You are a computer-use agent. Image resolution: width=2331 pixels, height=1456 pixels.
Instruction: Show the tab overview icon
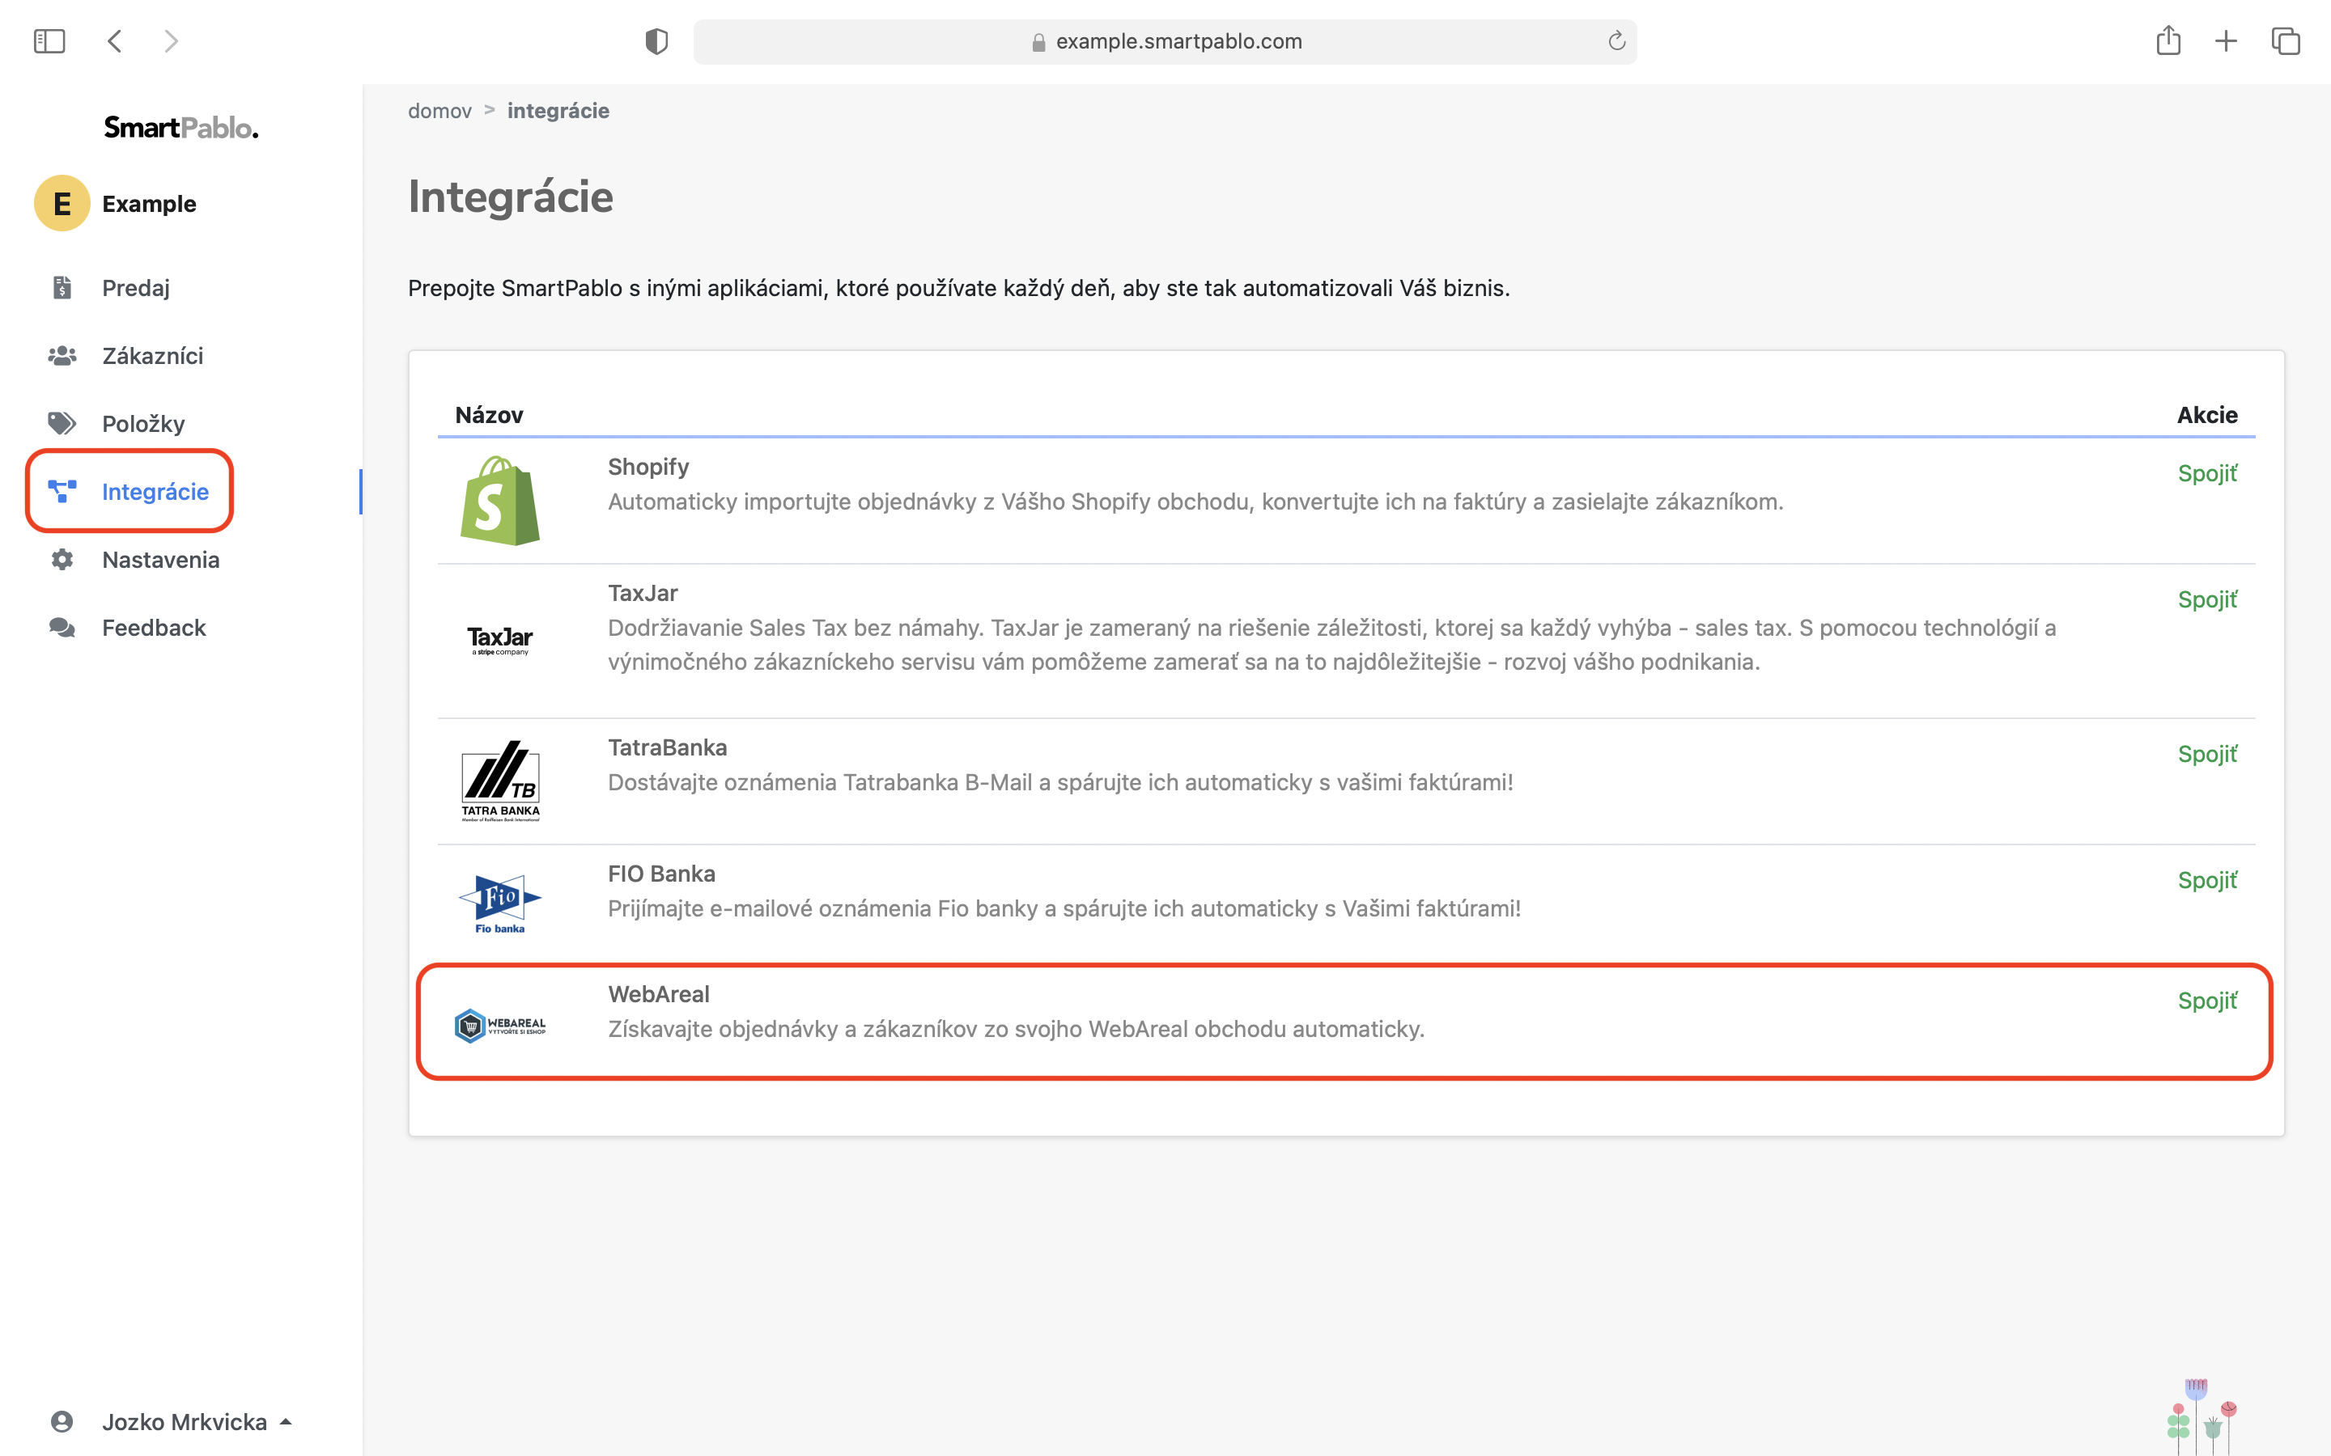[2286, 41]
